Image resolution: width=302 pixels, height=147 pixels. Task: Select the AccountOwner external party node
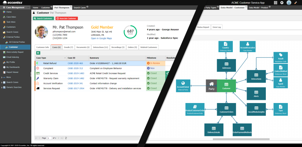click(x=183, y=86)
